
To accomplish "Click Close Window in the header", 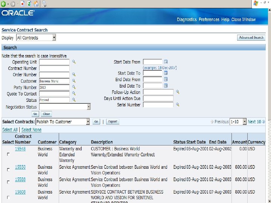I will [244, 20].
